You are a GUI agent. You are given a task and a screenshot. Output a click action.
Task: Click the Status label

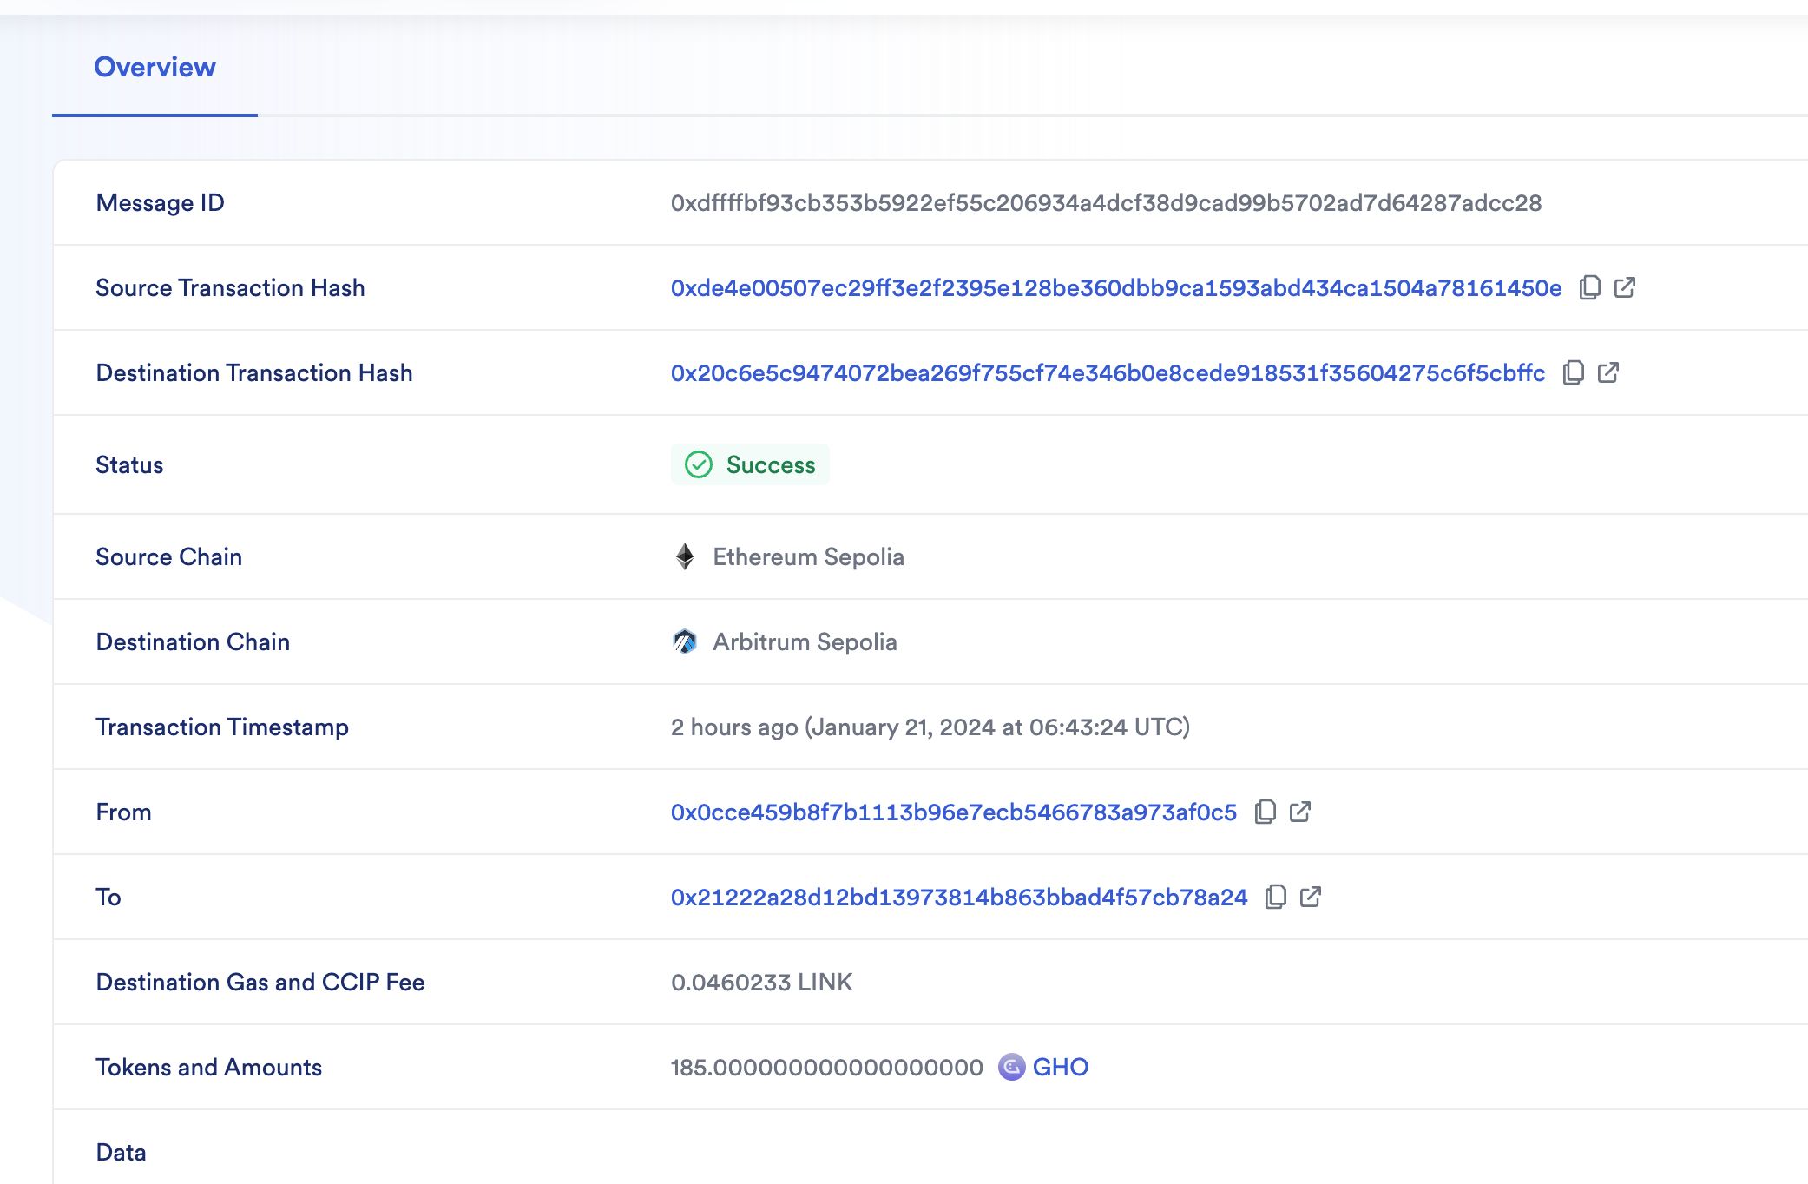point(129,464)
